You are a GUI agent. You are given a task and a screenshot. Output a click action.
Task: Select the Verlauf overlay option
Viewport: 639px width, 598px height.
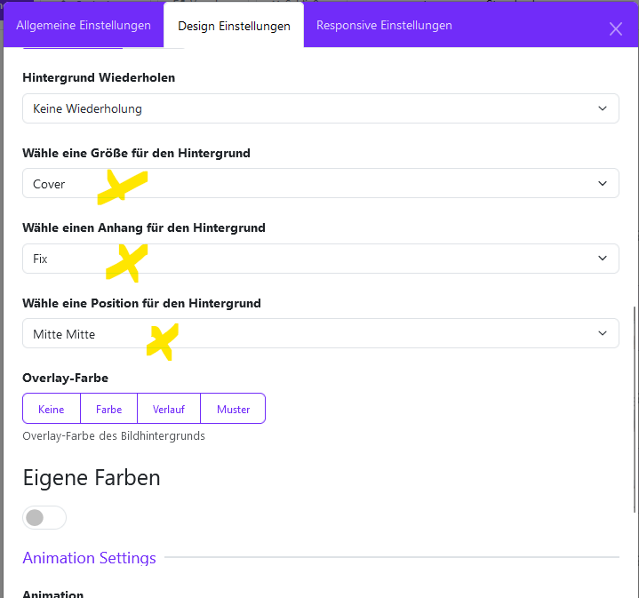168,409
